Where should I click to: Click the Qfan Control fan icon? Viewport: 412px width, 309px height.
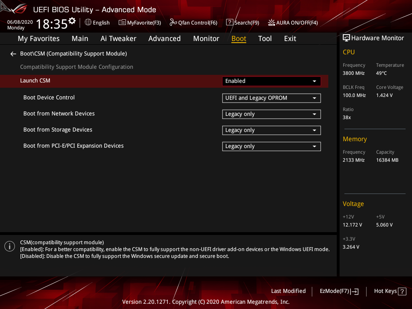pos(173,23)
